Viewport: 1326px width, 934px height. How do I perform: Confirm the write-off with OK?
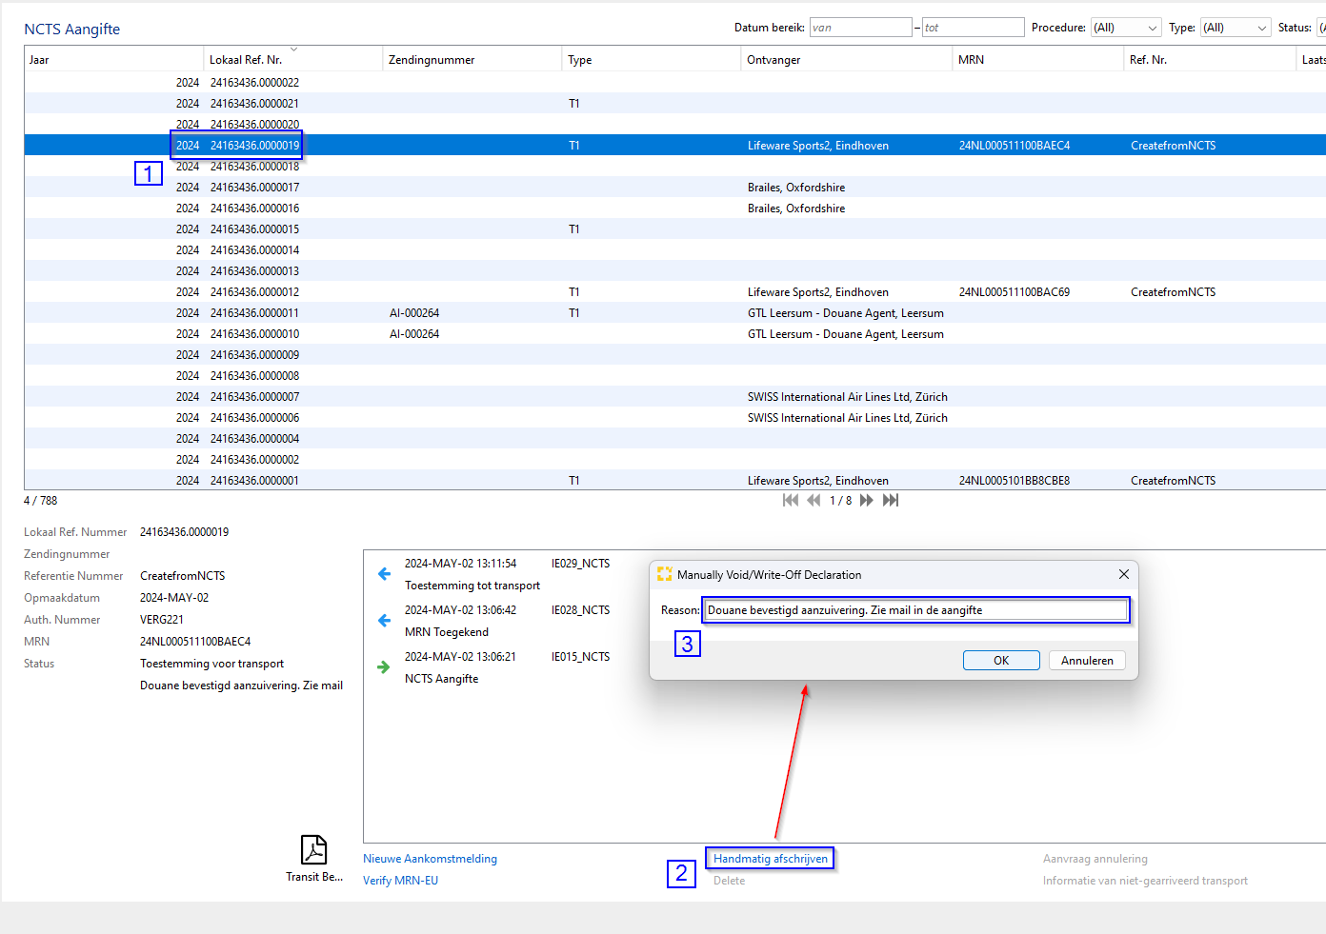coord(1001,661)
